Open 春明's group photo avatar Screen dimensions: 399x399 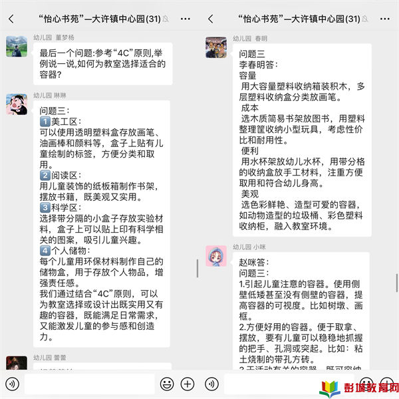216,47
